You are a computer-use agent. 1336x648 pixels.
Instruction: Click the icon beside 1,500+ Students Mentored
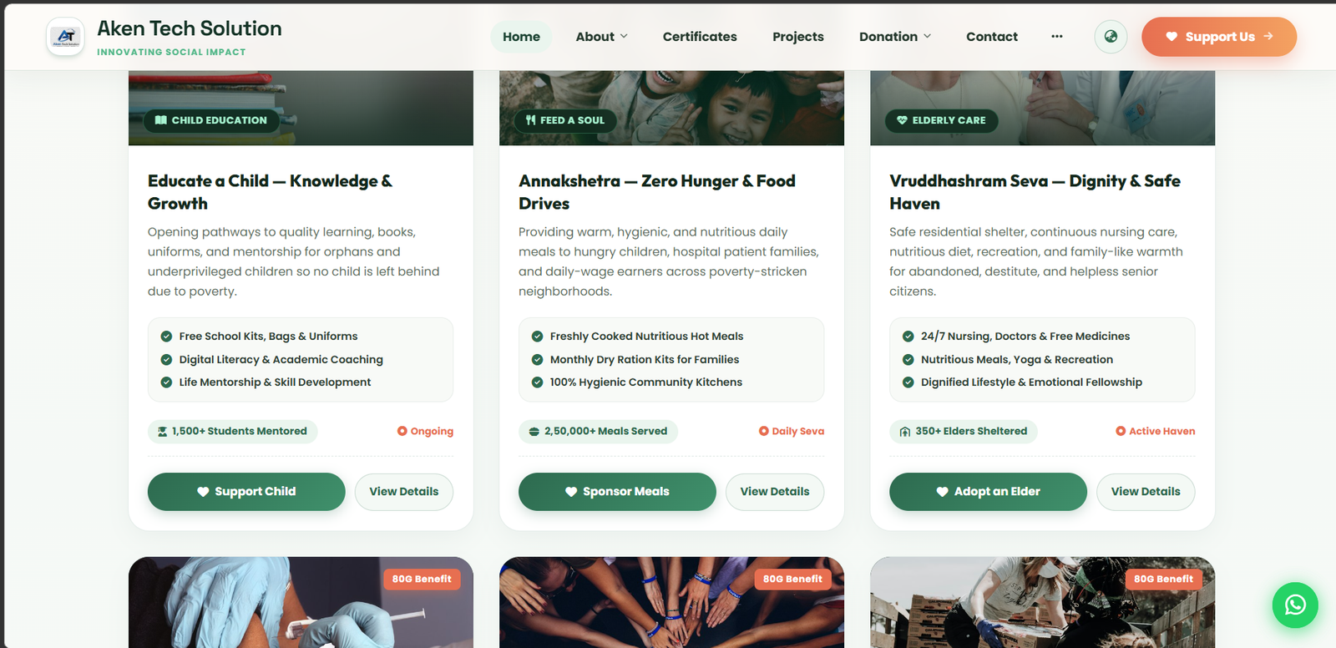163,432
